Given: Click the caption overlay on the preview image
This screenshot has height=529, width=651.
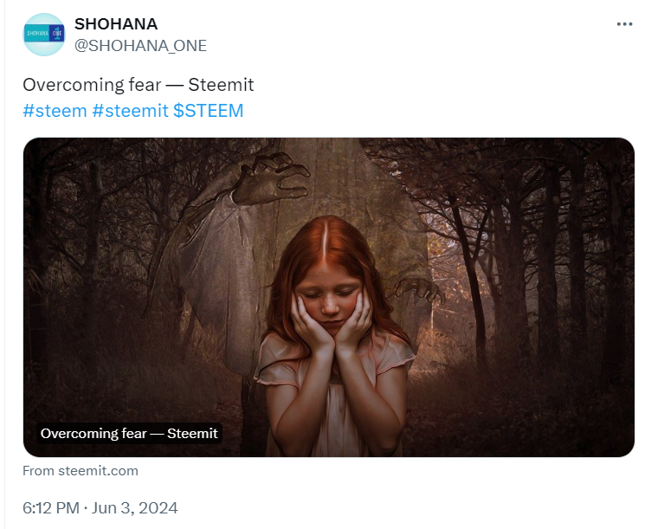Looking at the screenshot, I should click(x=129, y=433).
